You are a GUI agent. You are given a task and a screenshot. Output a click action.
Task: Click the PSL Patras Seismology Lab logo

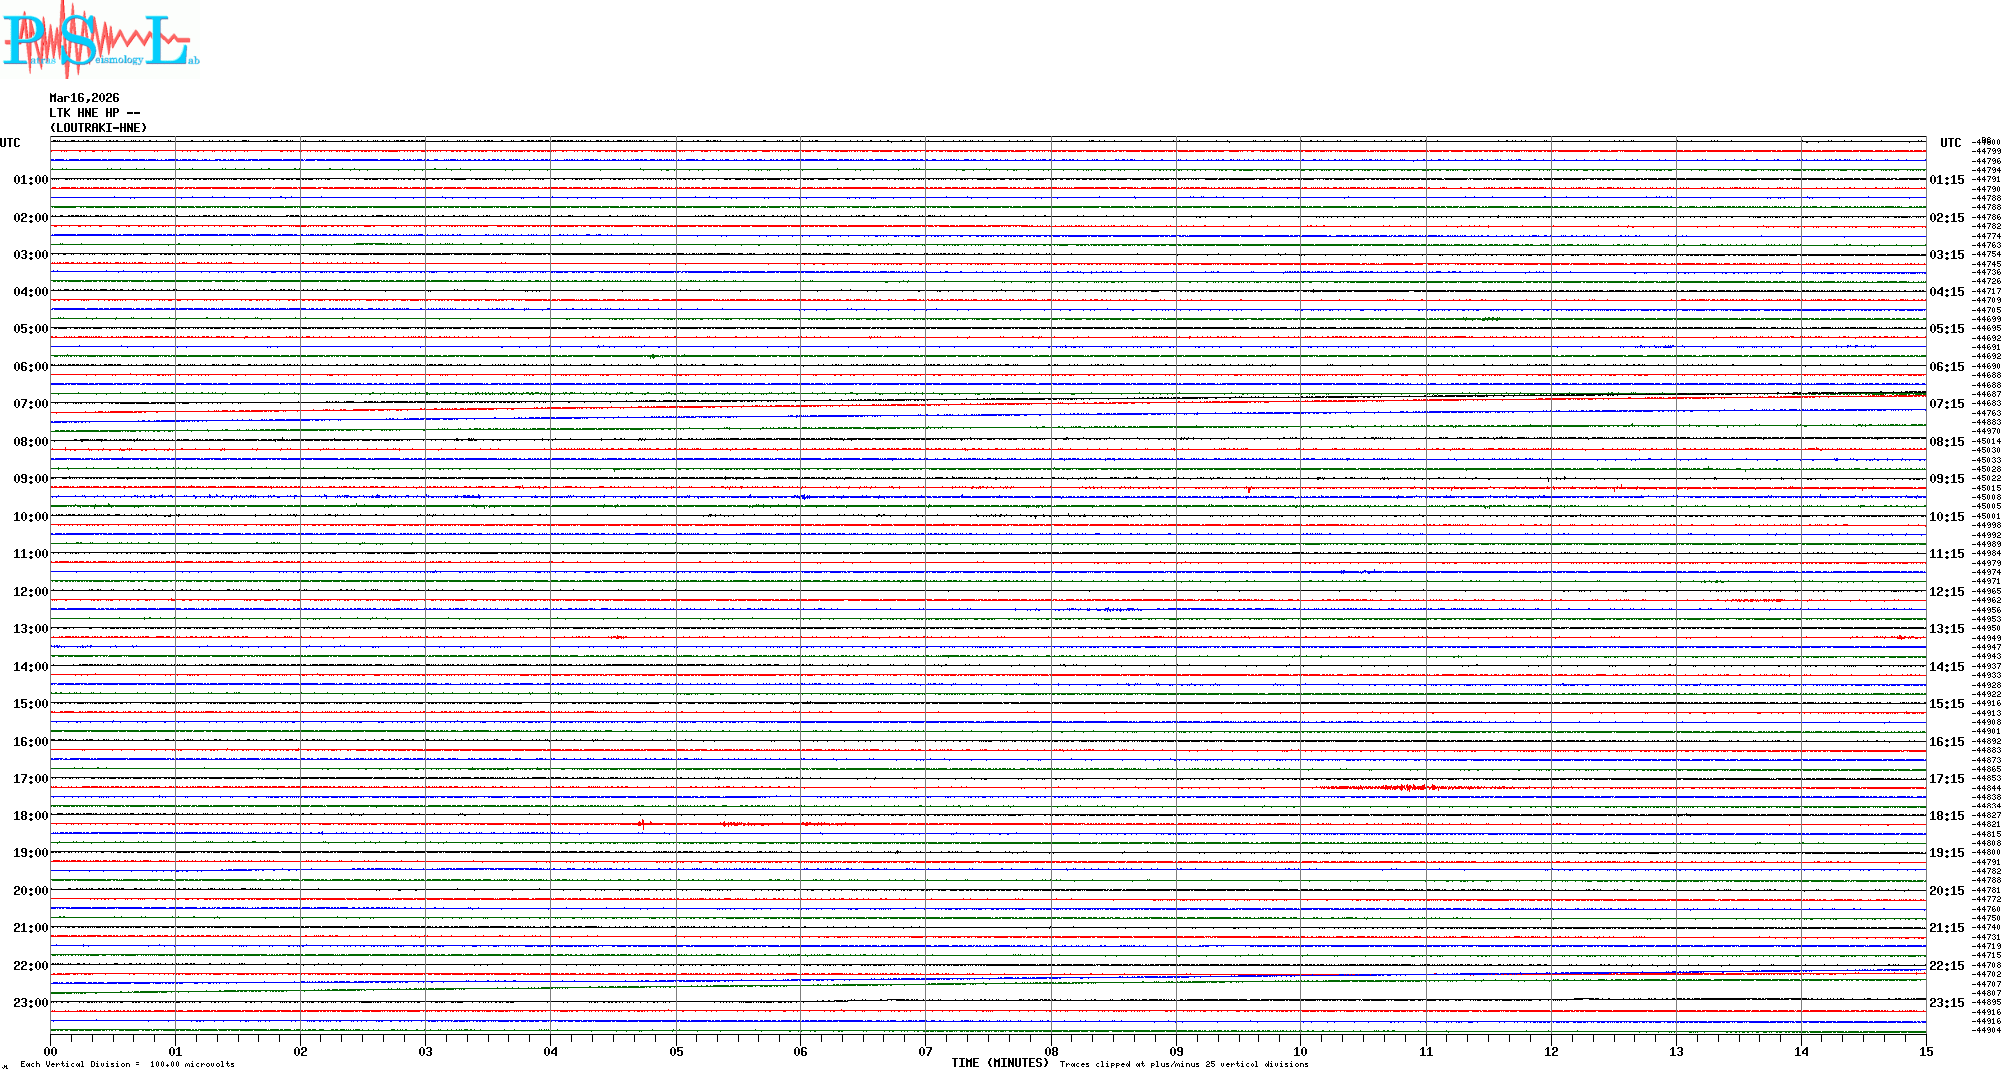tap(100, 40)
